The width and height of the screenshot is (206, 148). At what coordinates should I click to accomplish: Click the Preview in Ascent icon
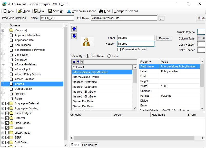point(69,11)
